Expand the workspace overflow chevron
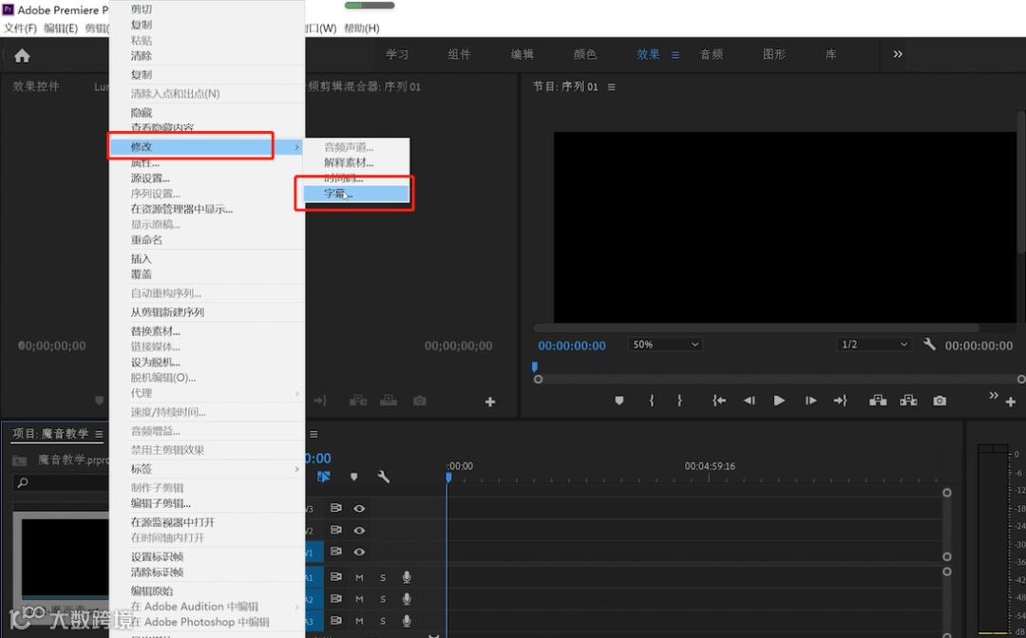The image size is (1026, 638). coord(898,54)
